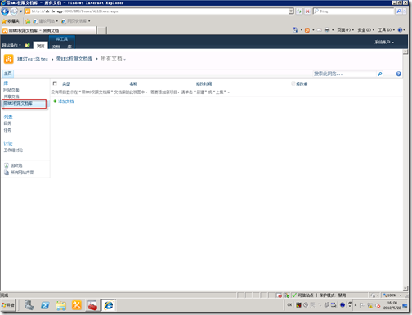
Task: Open a new blank browser tab
Action: pos(102,30)
